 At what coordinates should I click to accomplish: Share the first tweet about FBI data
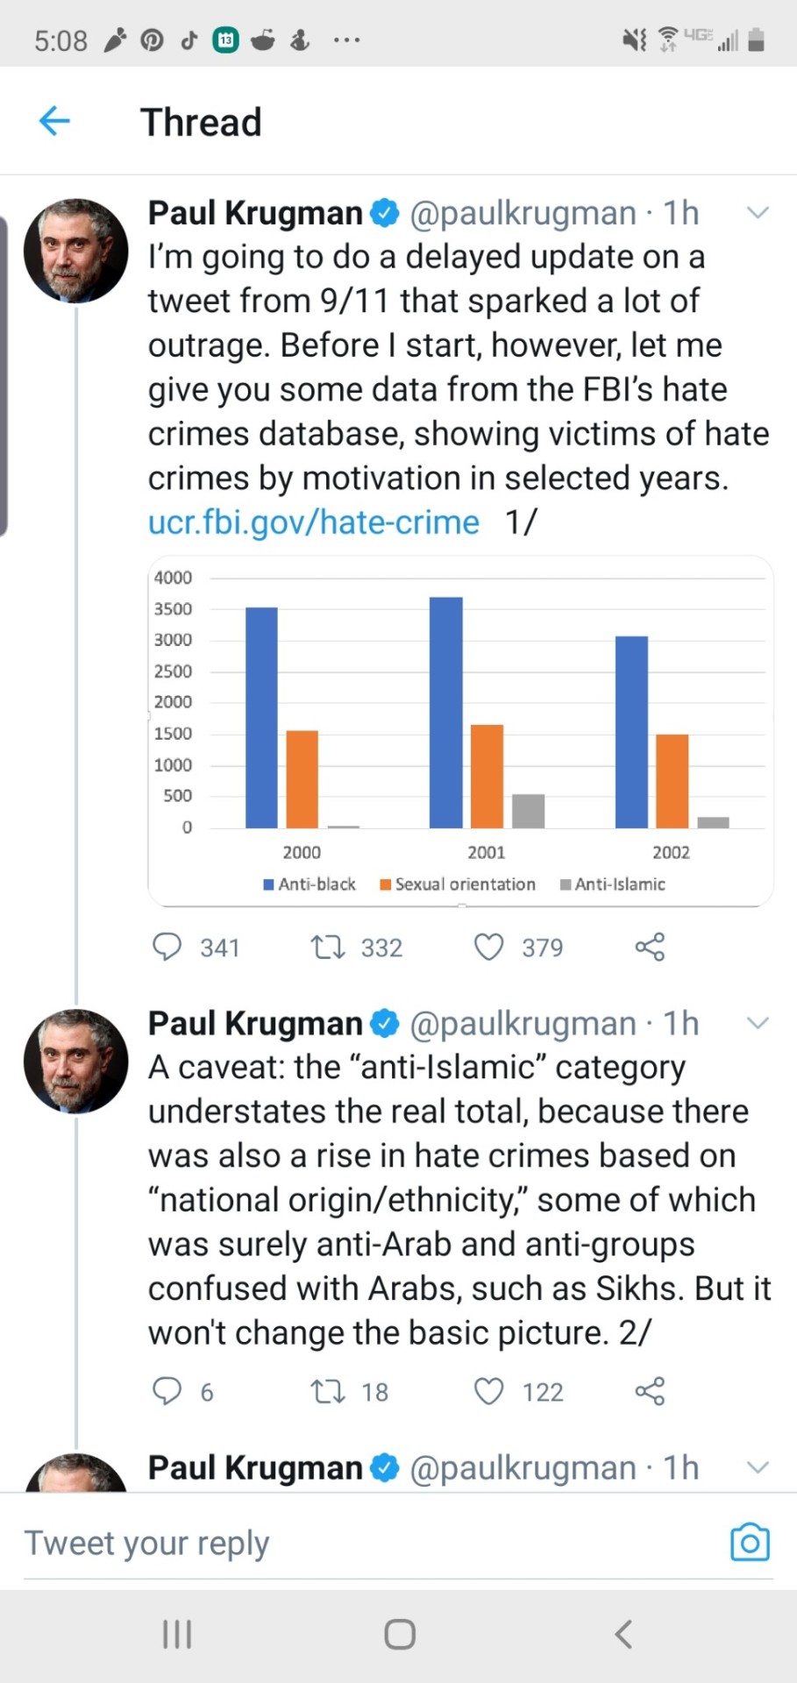click(650, 947)
